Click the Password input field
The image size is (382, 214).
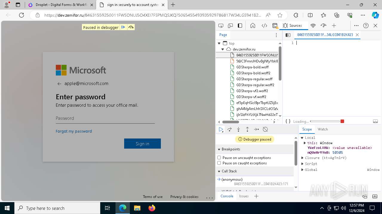tap(105, 118)
